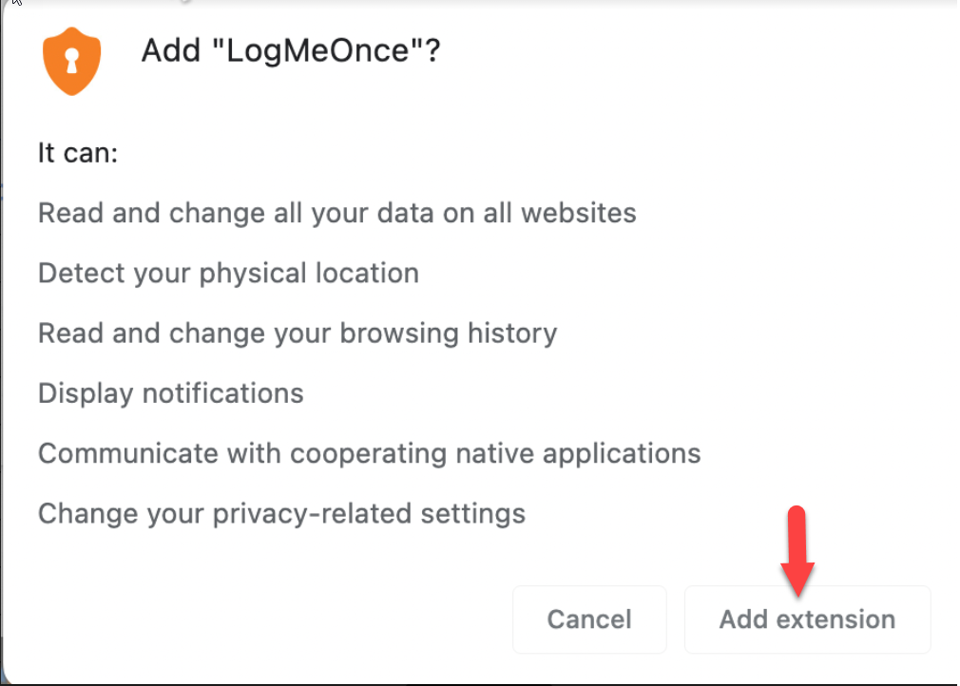
Task: Click the "Display notifications" permission text
Action: click(171, 392)
